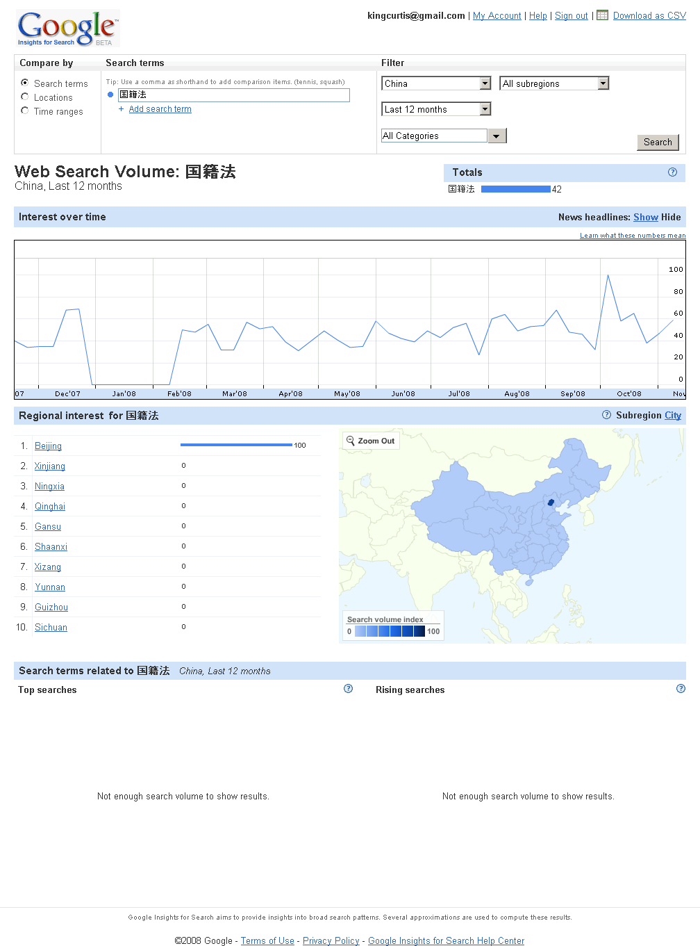The height and width of the screenshot is (946, 700).
Task: Open the Shaanxi region link
Action: coord(51,547)
